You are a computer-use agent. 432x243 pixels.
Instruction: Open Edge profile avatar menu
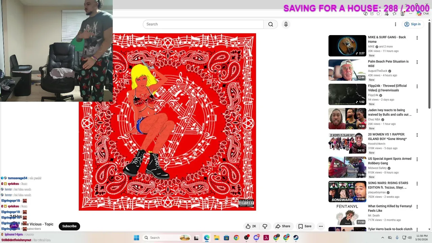pos(402,13)
